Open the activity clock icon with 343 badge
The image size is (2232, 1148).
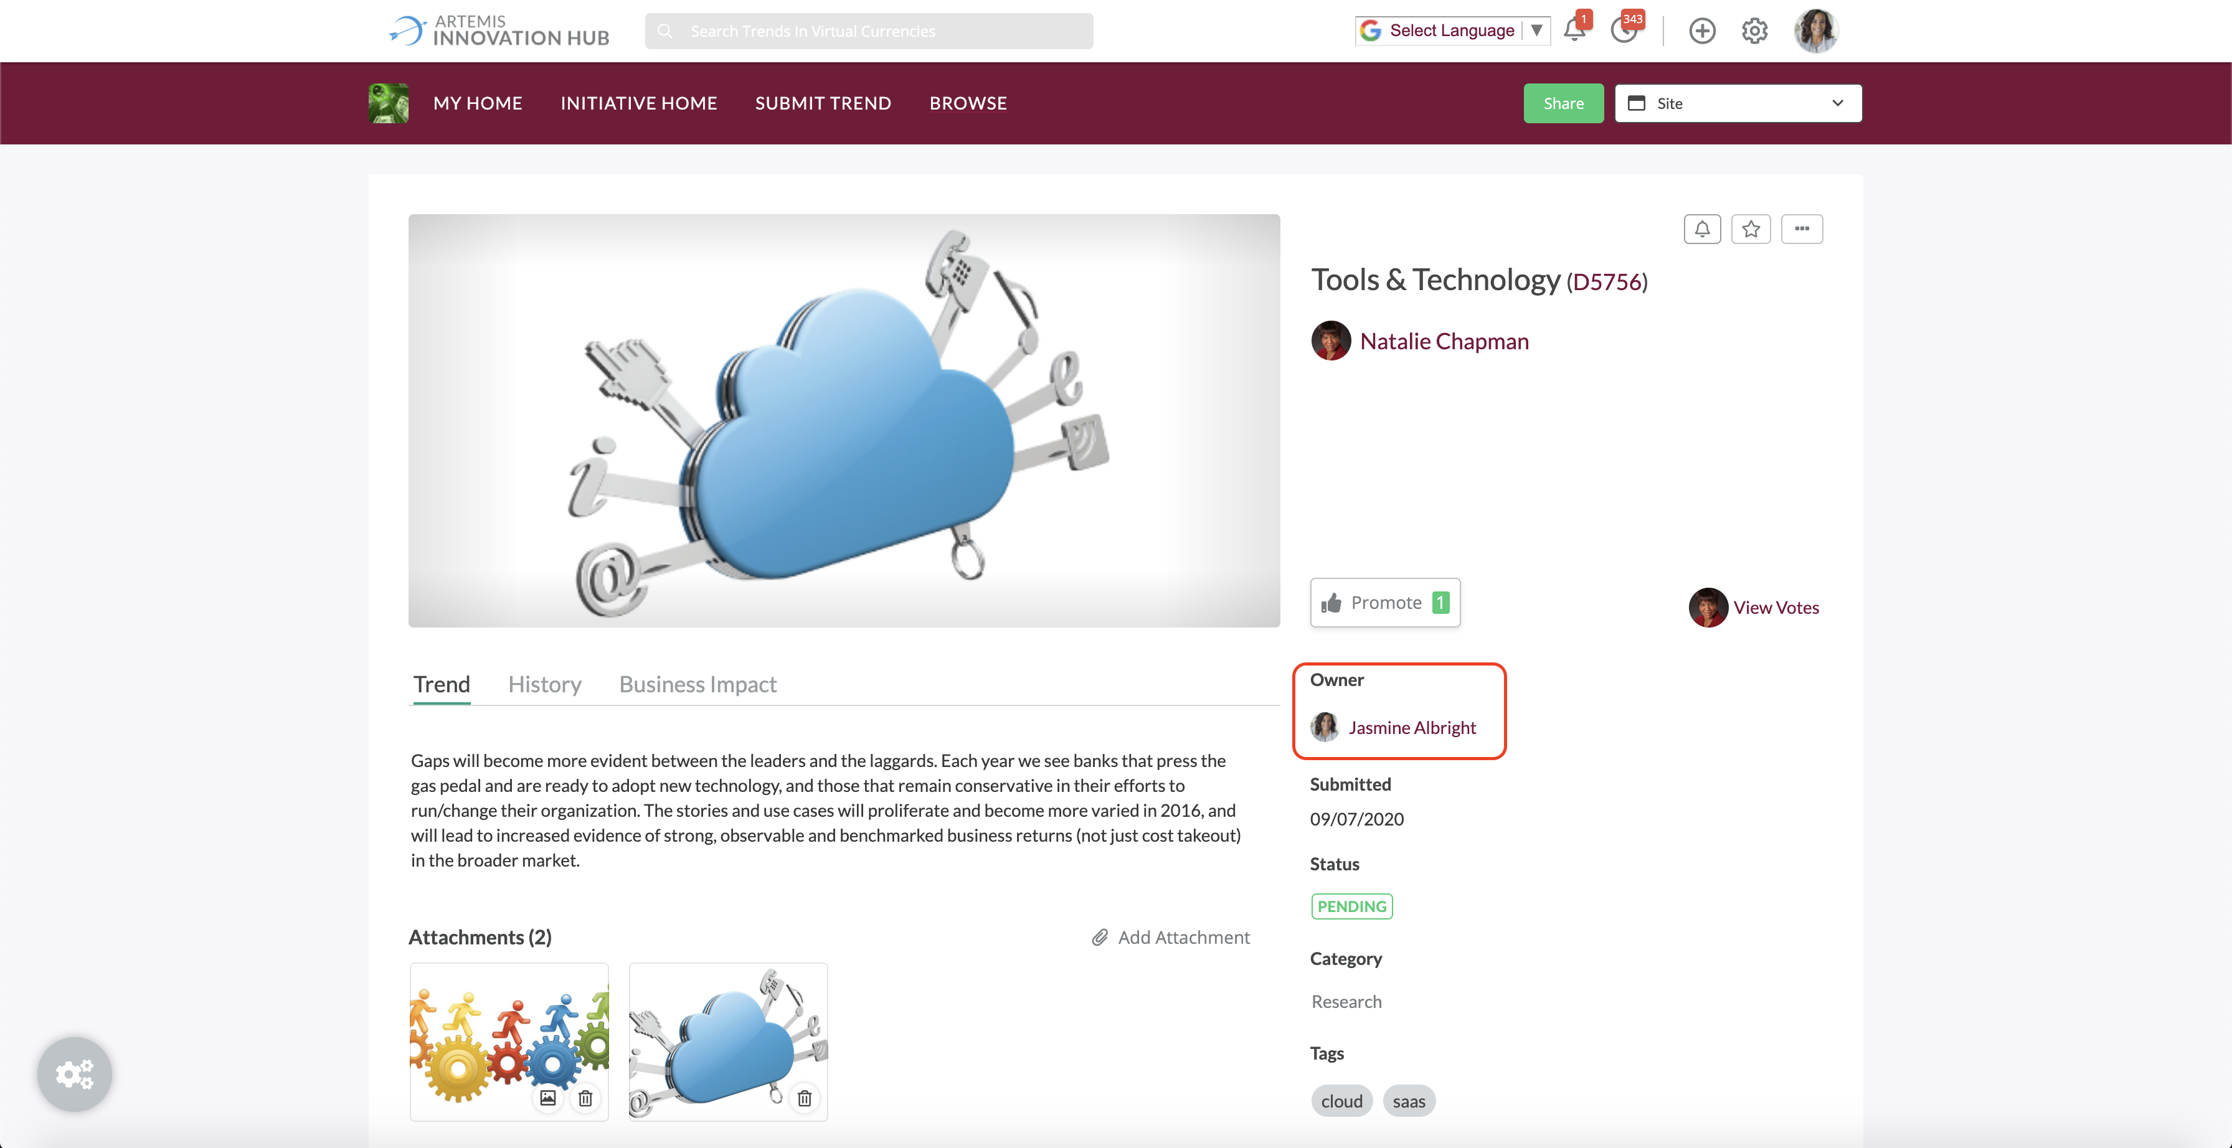(1624, 31)
